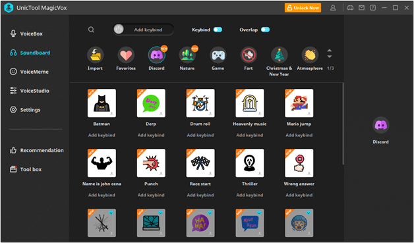Play the Derp sound

(151, 103)
